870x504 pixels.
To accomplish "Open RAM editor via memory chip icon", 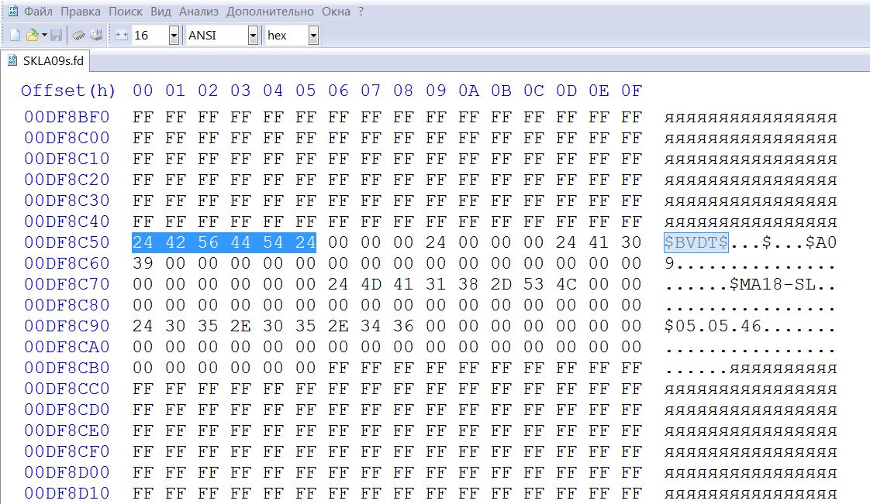I will 79,36.
